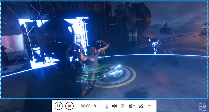This screenshot has width=209, height=112.
Task: Stop the recording with red square button
Action: pos(69,106)
